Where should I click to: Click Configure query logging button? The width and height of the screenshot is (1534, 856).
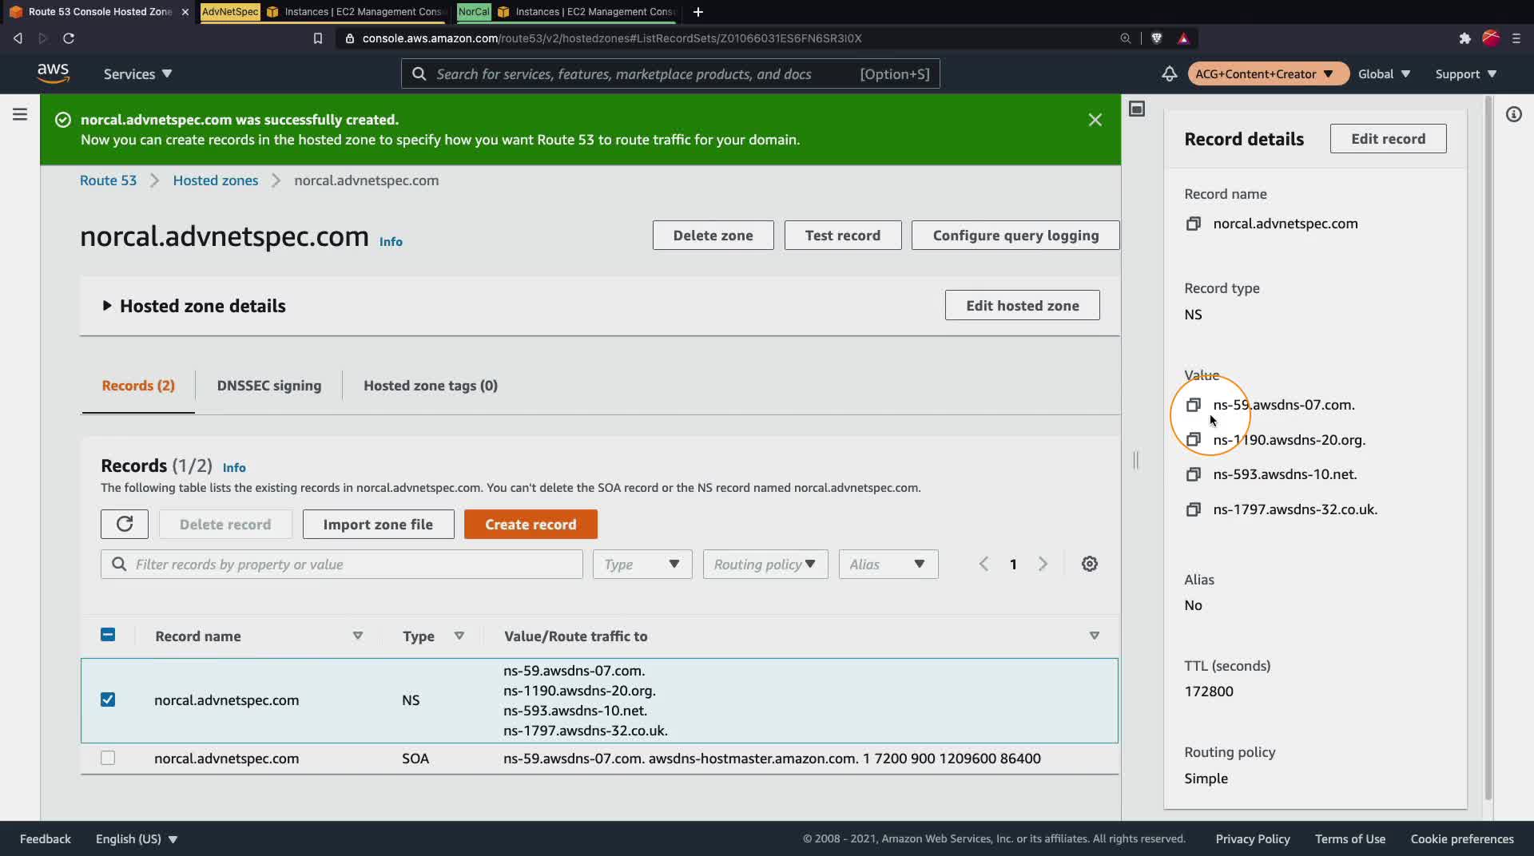click(x=1015, y=236)
